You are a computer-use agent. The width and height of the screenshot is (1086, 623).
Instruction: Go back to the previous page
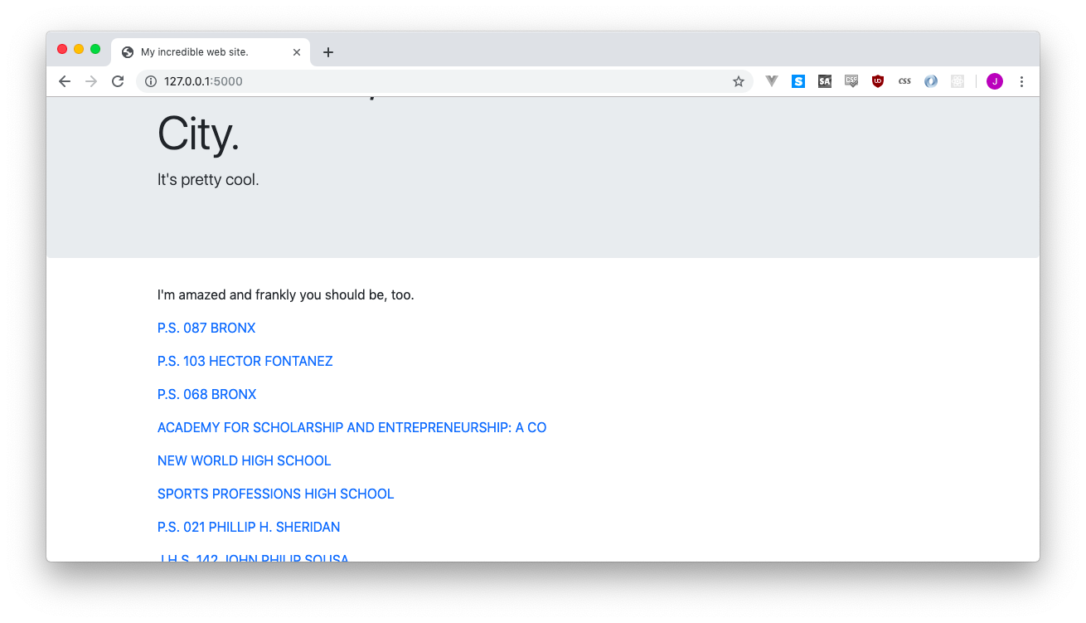pos(65,81)
